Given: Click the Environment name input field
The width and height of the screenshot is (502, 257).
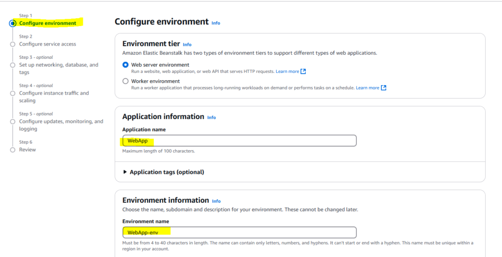Looking at the screenshot, I should pos(239,232).
